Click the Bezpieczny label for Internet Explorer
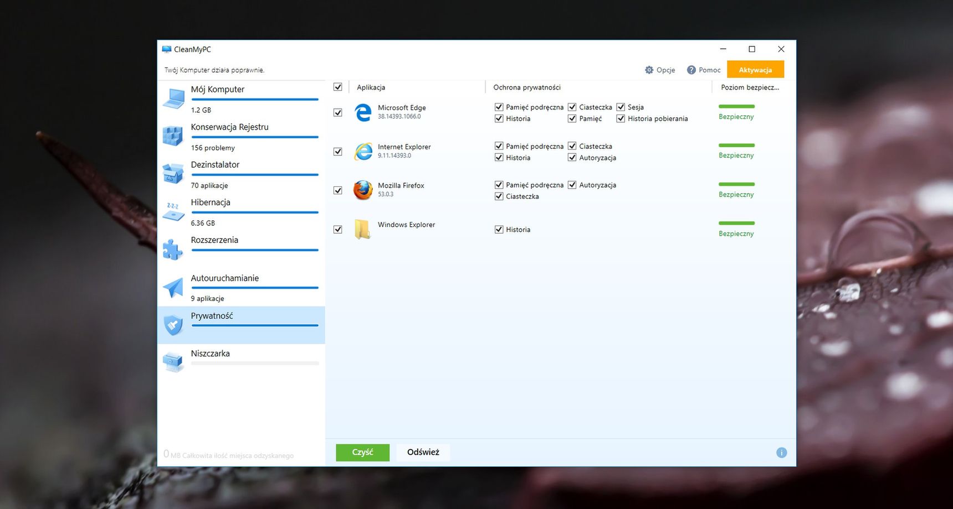The image size is (953, 509). pyautogui.click(x=736, y=155)
